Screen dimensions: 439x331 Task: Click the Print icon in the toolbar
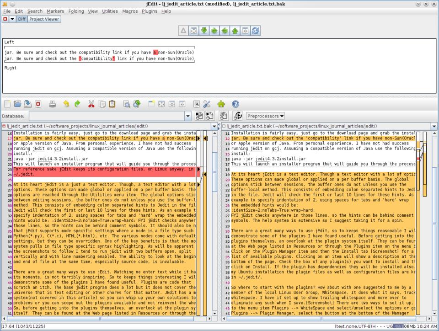click(52, 104)
